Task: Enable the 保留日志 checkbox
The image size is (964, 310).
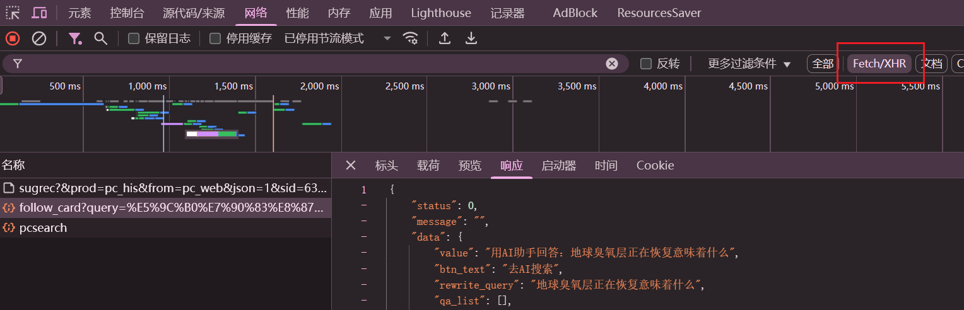Action: [x=134, y=38]
